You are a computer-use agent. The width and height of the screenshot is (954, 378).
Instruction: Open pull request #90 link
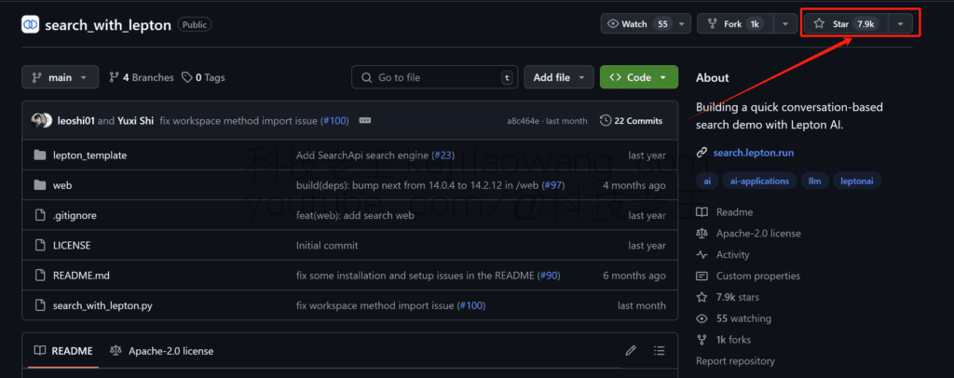548,276
